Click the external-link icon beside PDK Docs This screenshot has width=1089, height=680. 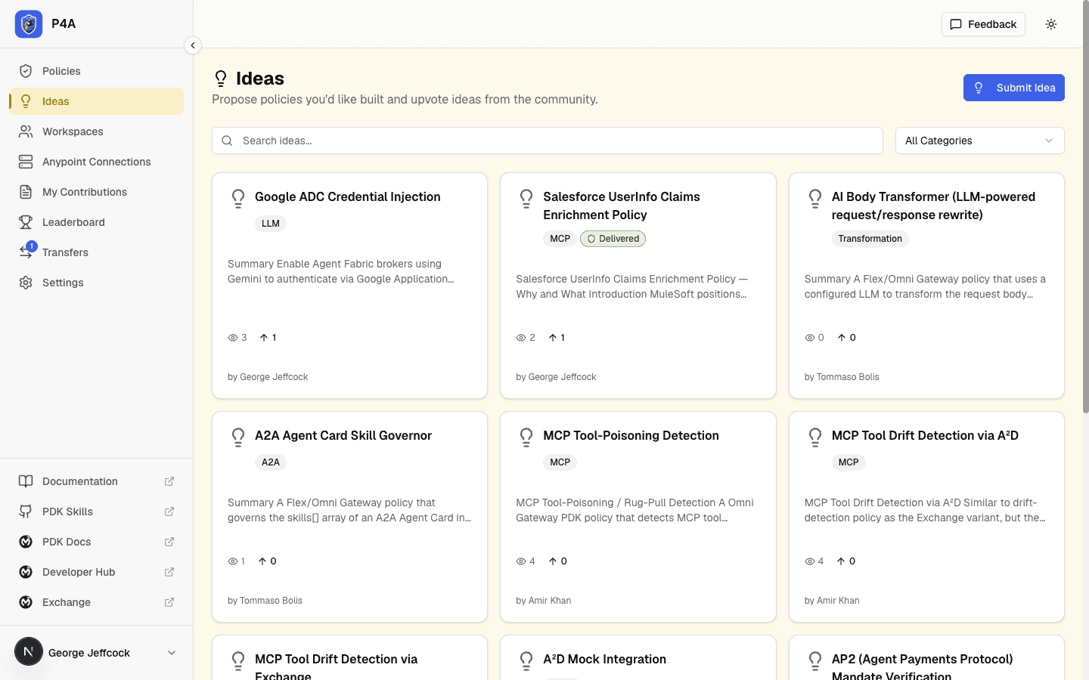click(x=169, y=542)
